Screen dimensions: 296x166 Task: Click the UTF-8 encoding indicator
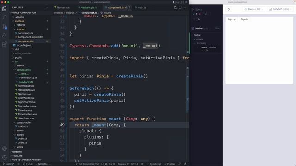click(x=135, y=164)
